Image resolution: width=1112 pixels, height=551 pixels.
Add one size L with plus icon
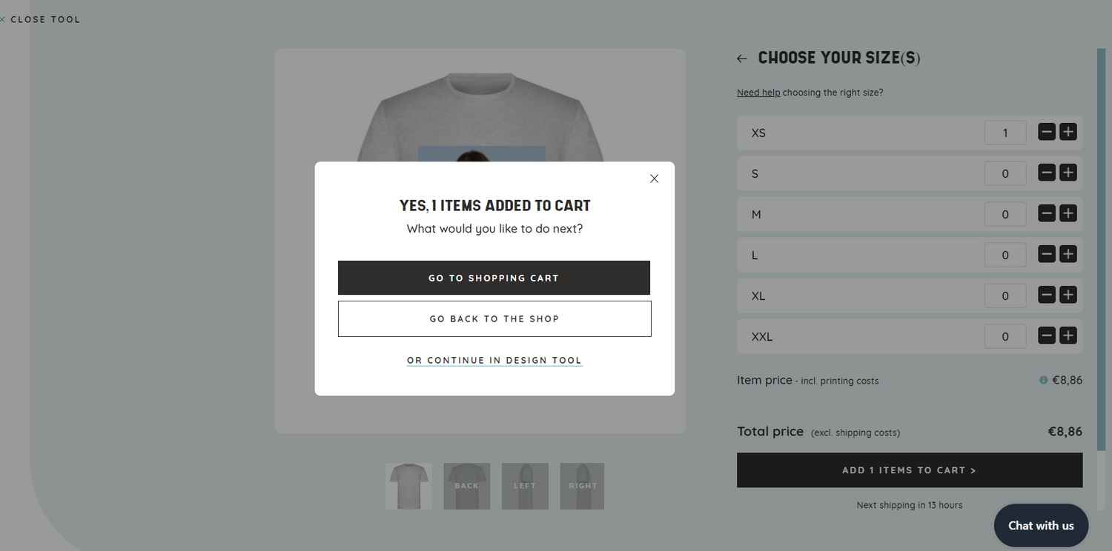coord(1068,255)
